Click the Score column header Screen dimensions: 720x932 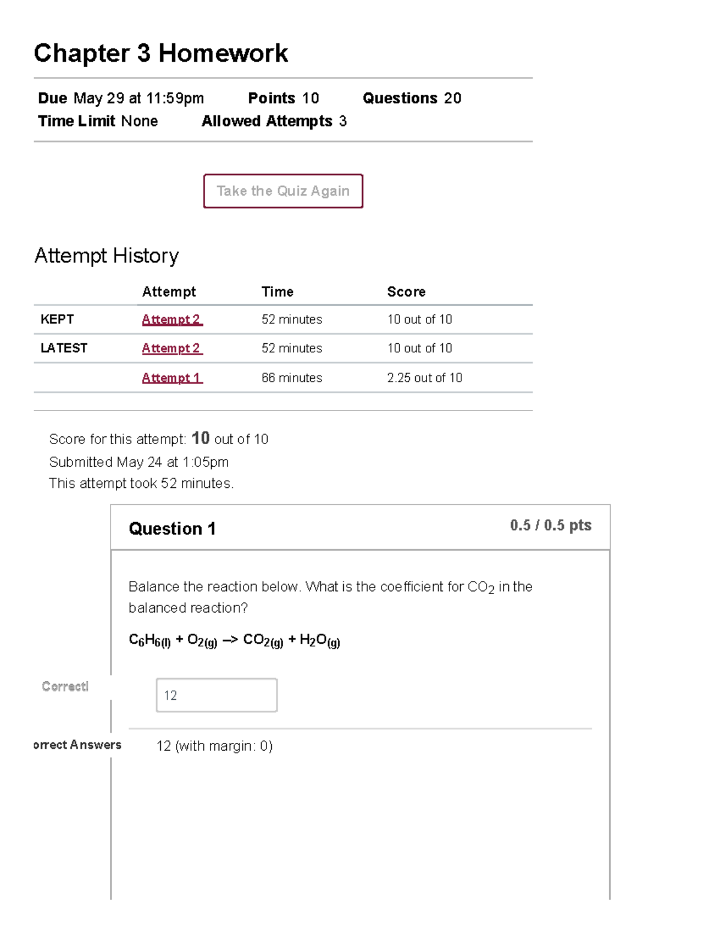406,292
